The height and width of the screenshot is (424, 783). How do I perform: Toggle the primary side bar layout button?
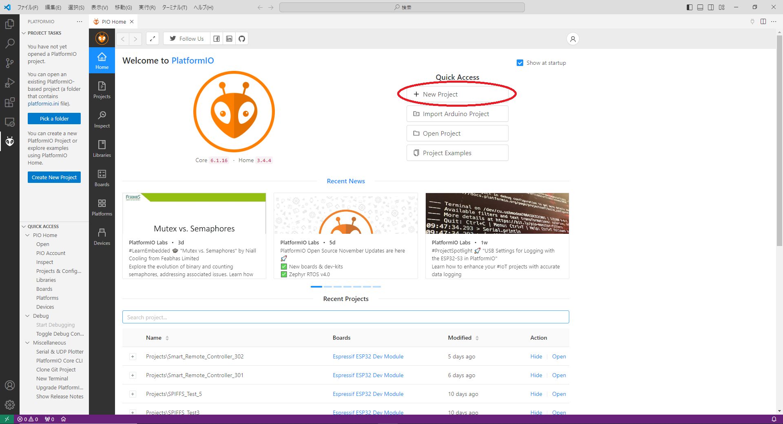pos(690,7)
